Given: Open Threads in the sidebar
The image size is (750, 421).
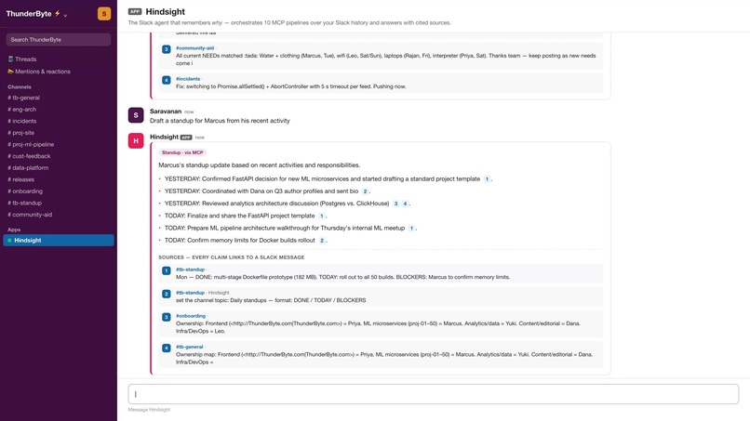Looking at the screenshot, I should [25, 59].
